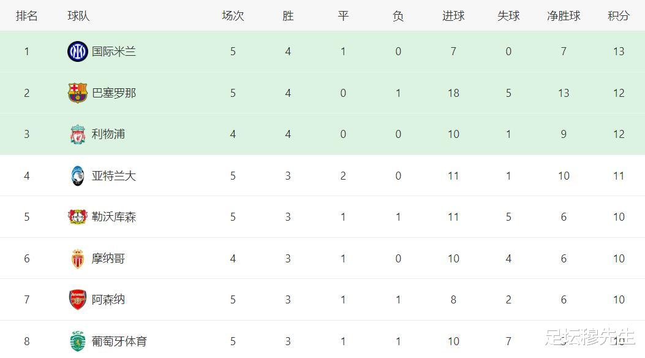645x358 pixels.
Task: Select the 失球 column header
Action: coord(508,16)
